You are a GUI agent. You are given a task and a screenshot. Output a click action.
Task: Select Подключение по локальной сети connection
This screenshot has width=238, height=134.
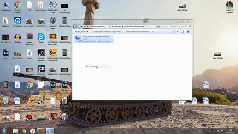(94, 39)
